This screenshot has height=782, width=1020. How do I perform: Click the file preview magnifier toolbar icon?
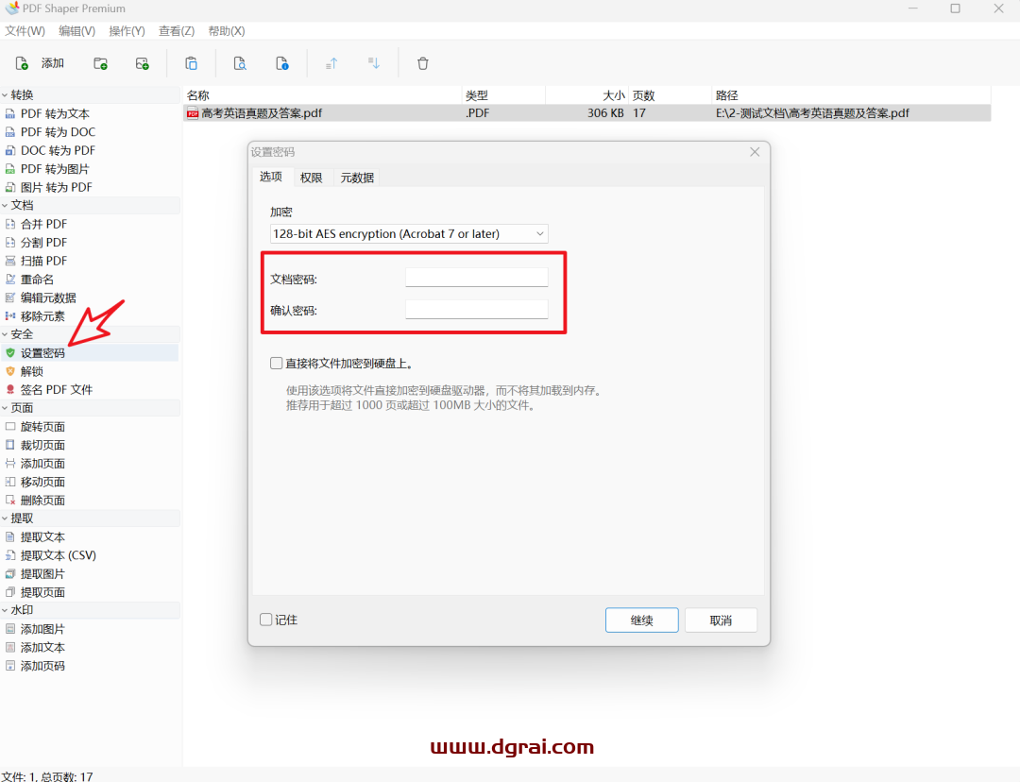(239, 63)
